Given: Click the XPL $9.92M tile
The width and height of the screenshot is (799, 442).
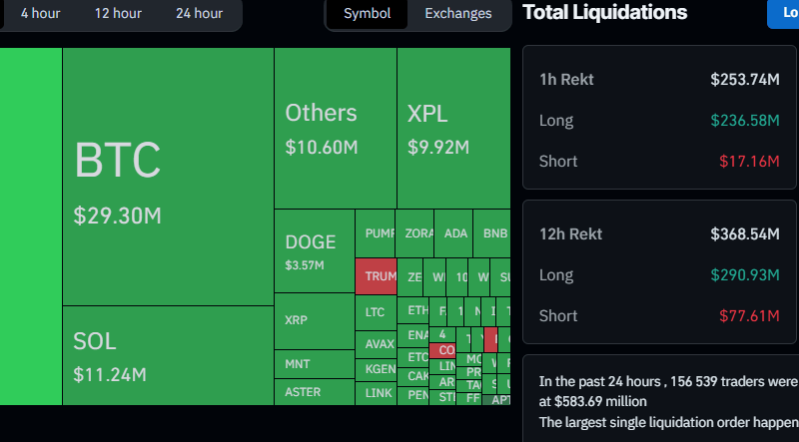Looking at the screenshot, I should 452,128.
